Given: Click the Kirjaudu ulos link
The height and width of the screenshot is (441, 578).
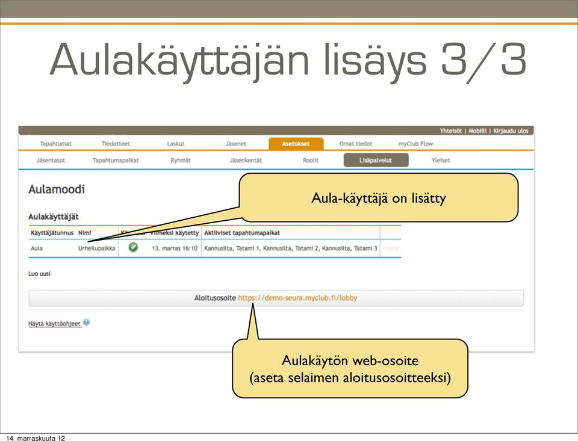Looking at the screenshot, I should [511, 131].
